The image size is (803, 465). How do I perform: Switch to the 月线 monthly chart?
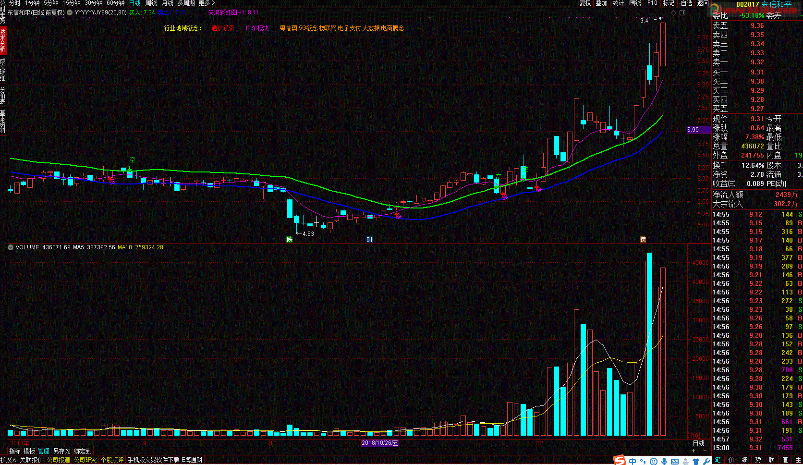click(168, 3)
